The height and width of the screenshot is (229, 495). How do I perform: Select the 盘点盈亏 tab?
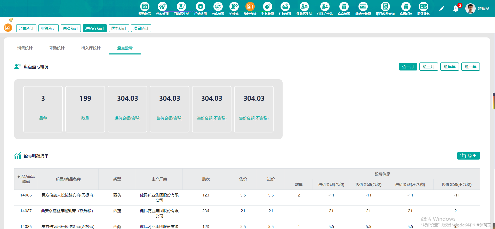pos(125,48)
